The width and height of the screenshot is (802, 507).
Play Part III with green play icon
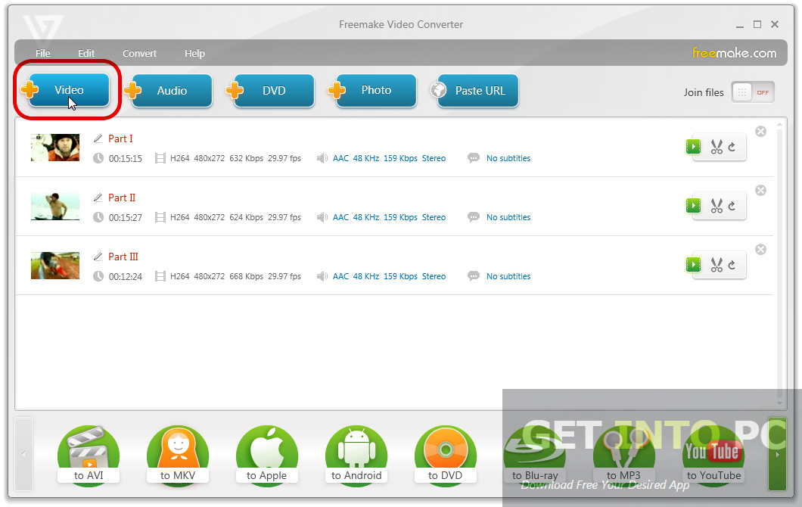[694, 265]
